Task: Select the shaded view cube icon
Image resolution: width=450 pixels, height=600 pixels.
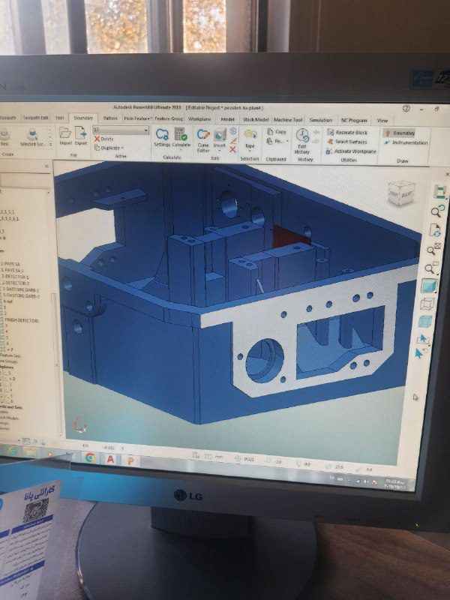Action: tap(427, 286)
